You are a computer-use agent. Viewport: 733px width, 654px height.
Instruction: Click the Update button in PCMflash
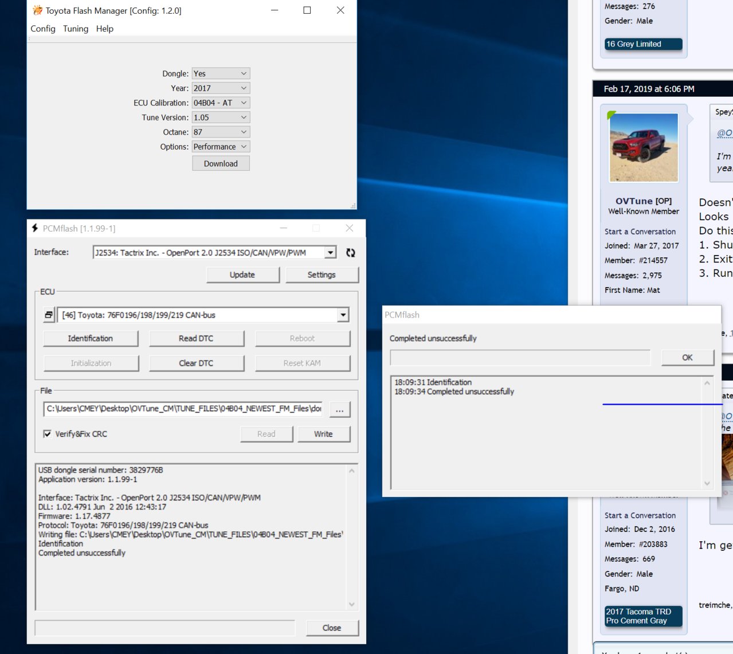click(x=242, y=275)
